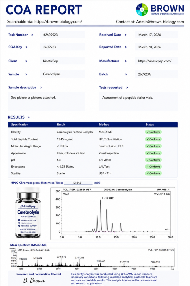The width and height of the screenshot is (190, 286).
Task: Click the LAL Test method cell
Action: [104, 167]
